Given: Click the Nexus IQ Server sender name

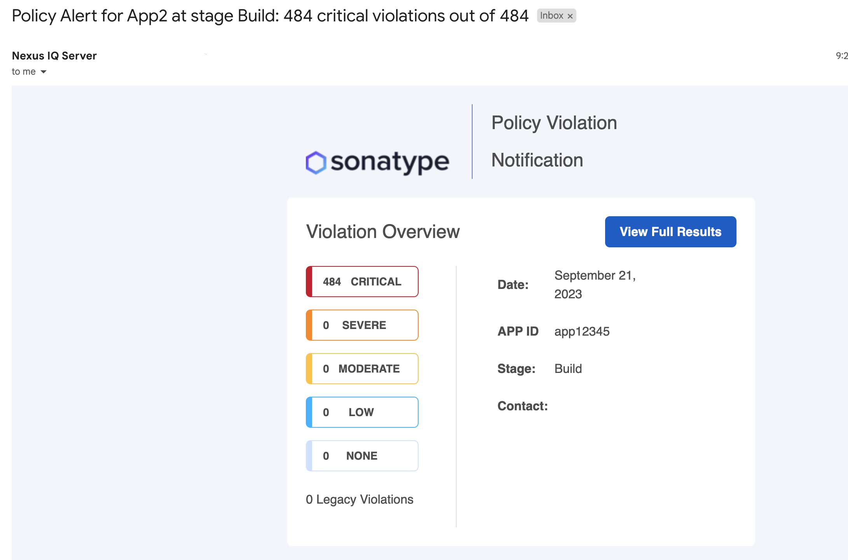Looking at the screenshot, I should point(54,56).
